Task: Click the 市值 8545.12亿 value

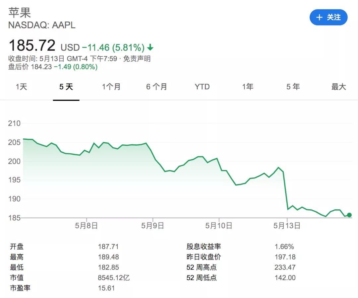Action: pyautogui.click(x=114, y=278)
